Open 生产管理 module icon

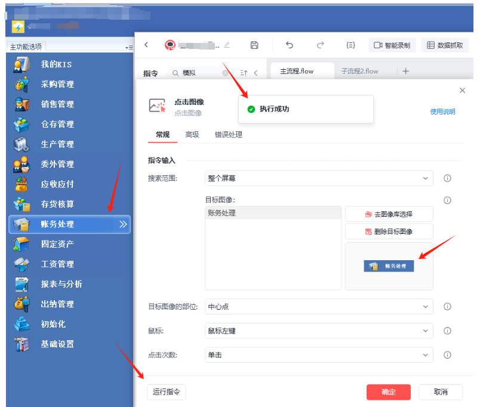coord(21,144)
